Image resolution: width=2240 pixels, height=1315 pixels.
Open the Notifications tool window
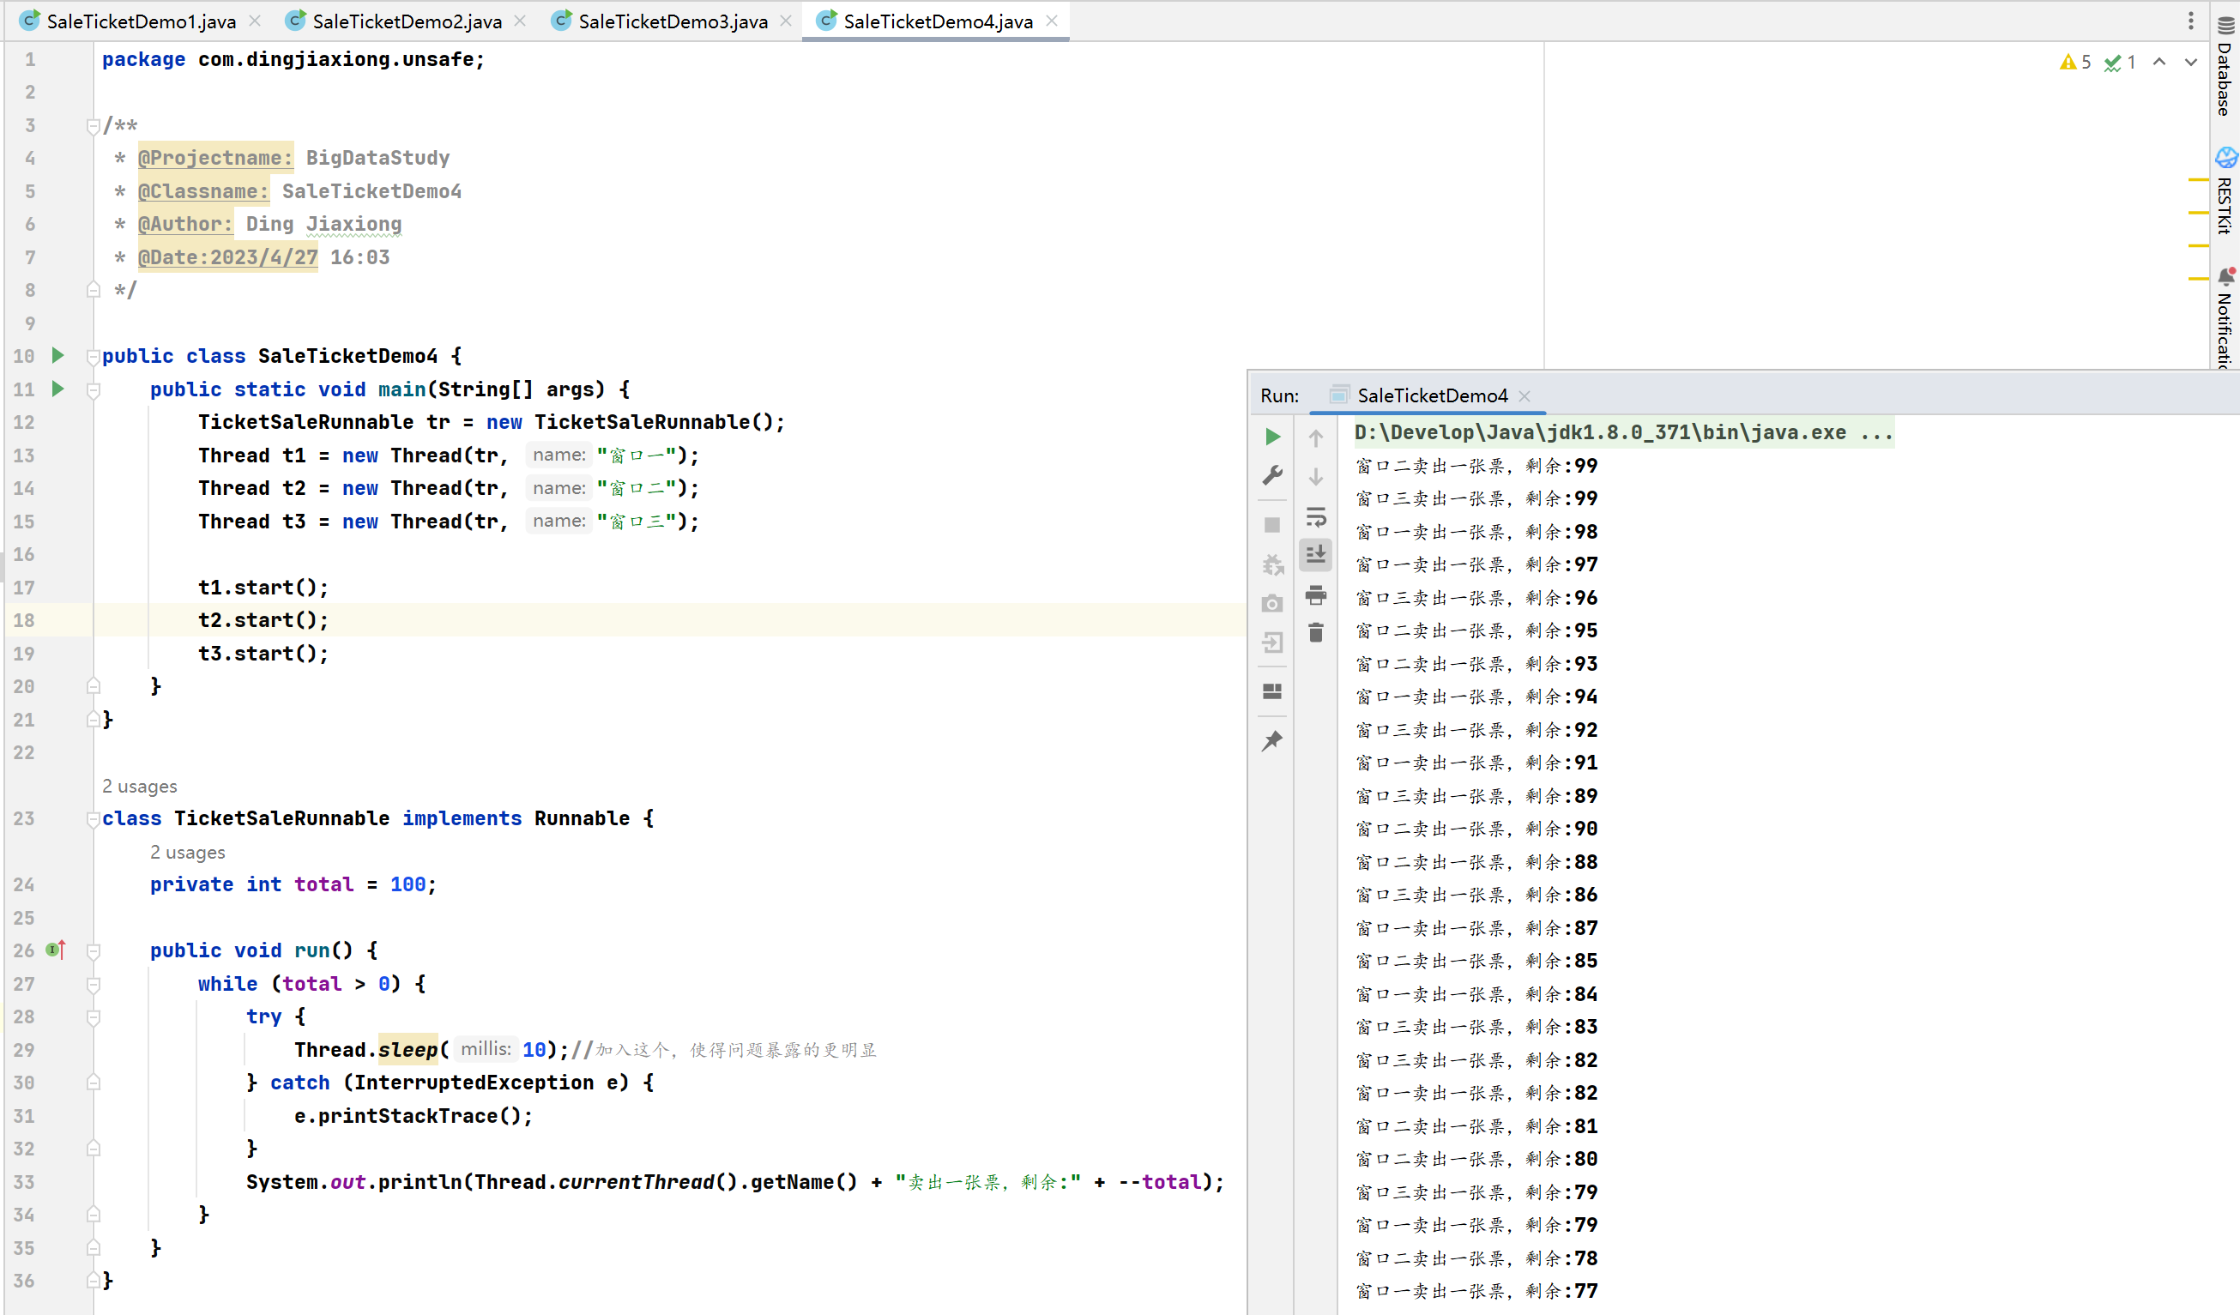(x=2225, y=318)
